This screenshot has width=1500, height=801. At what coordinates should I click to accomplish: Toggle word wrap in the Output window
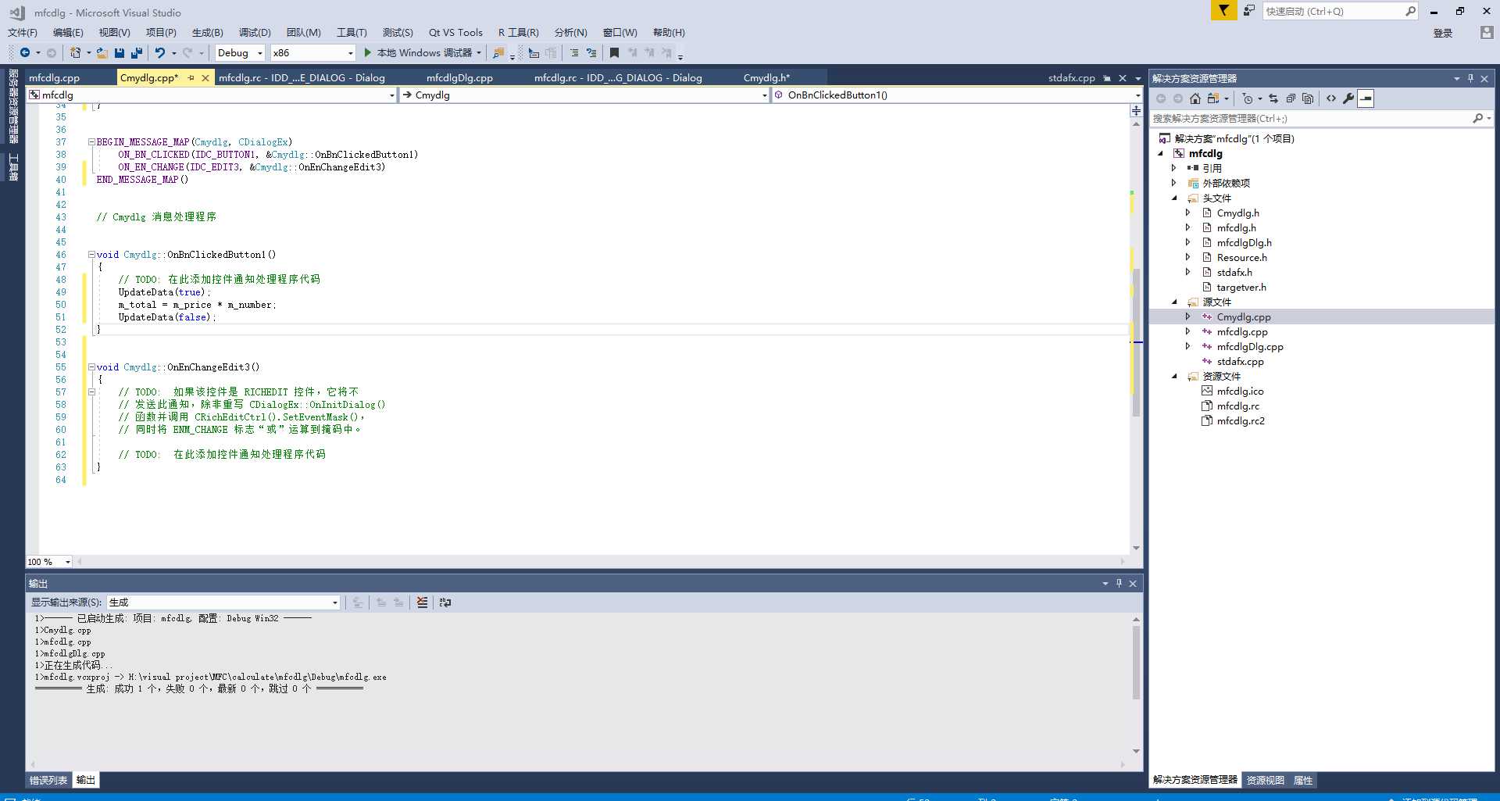click(445, 603)
